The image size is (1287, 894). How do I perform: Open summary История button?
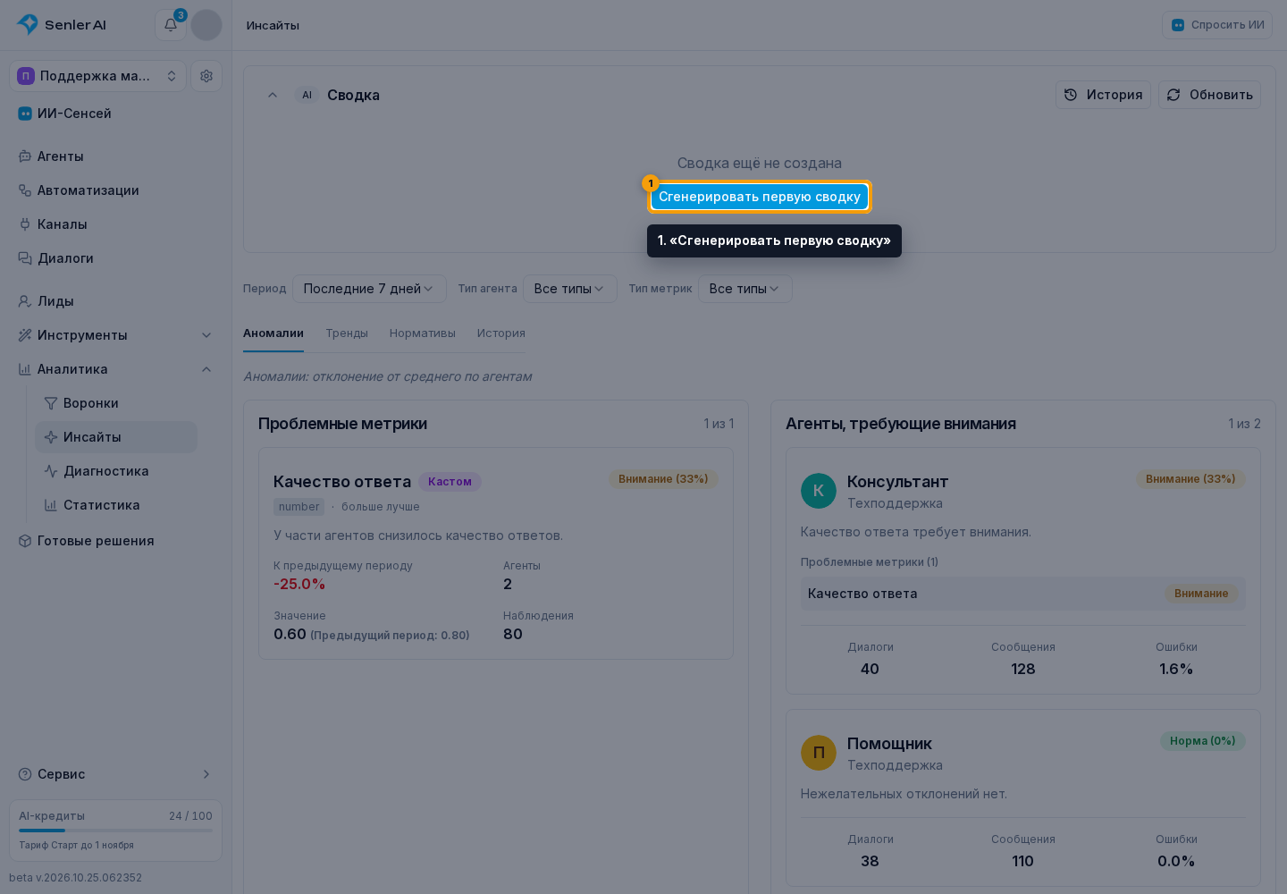[x=1103, y=95]
